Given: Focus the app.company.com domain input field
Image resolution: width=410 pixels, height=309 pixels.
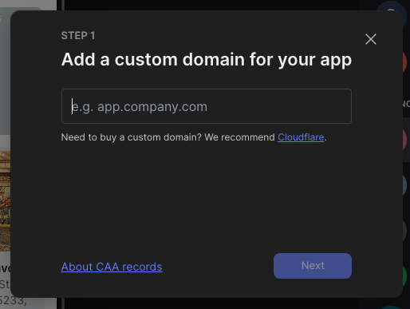Looking at the screenshot, I should pos(207,106).
